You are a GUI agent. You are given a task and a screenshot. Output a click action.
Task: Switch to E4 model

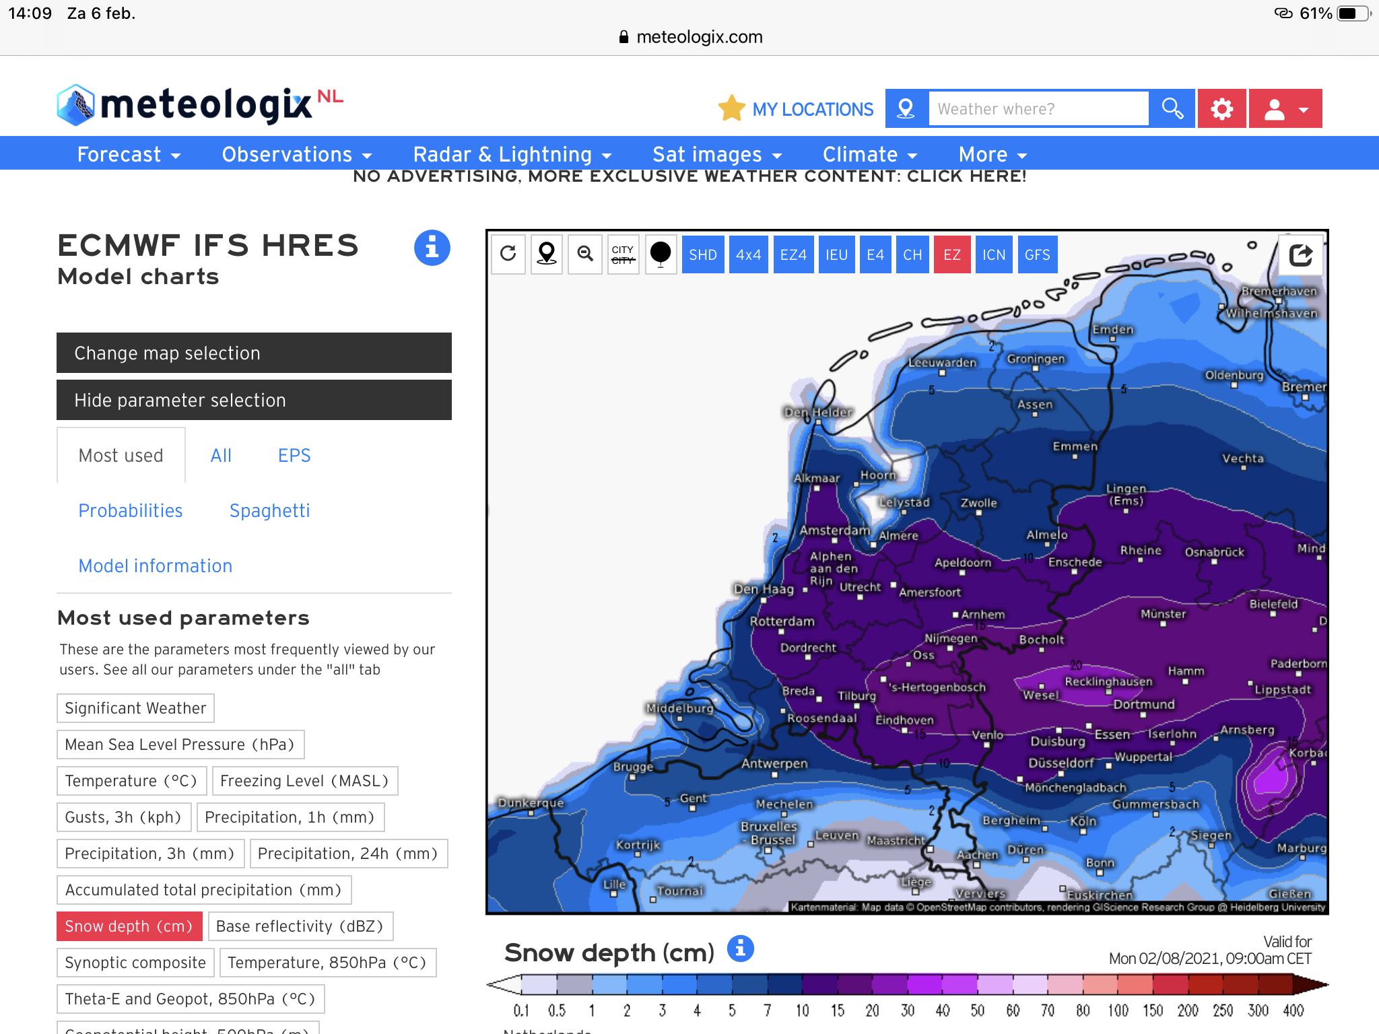(x=875, y=254)
